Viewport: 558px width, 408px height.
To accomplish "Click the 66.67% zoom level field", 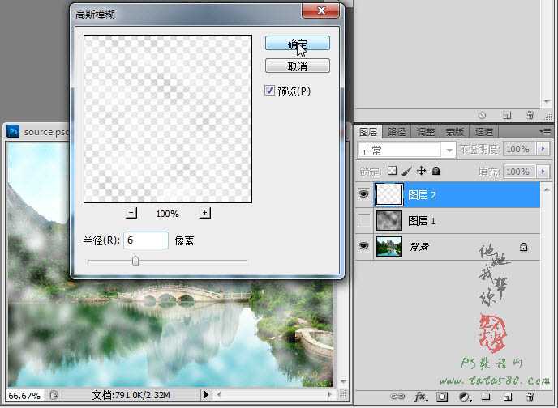I will (x=24, y=396).
